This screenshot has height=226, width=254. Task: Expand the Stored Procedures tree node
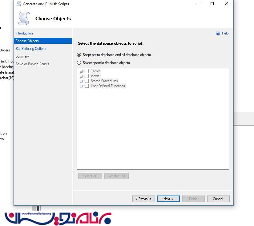[x=81, y=81]
